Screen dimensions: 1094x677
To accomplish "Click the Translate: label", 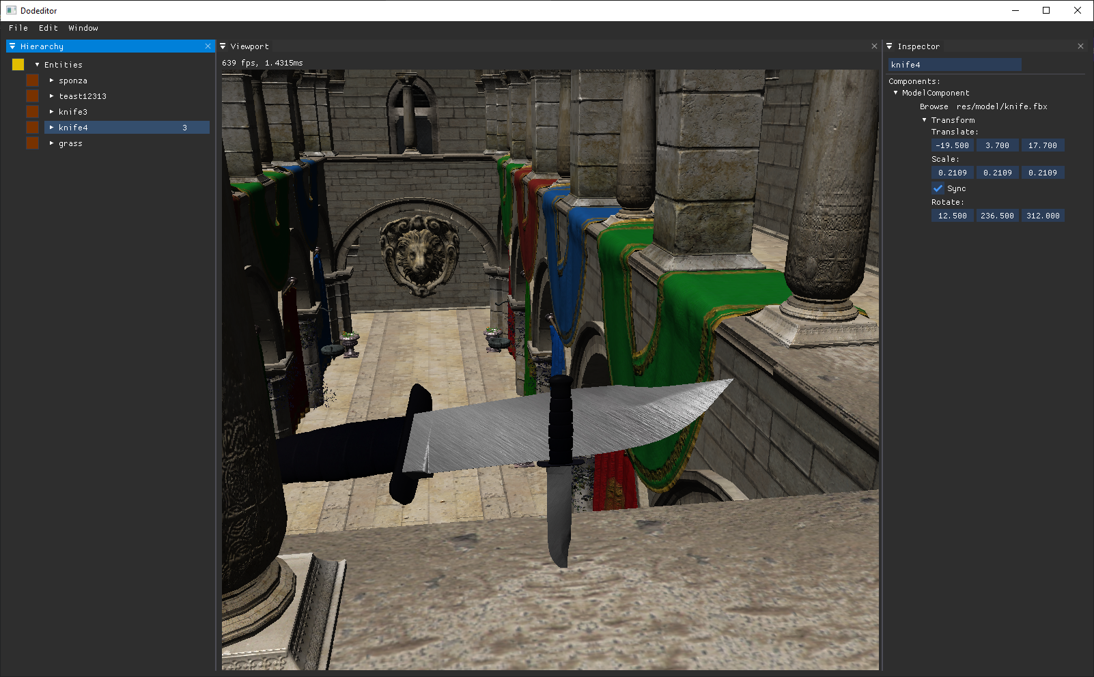I will coord(955,132).
